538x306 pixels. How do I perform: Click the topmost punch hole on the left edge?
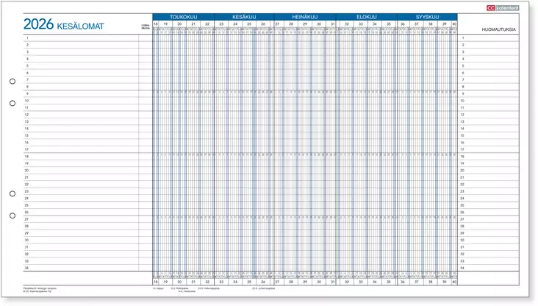(x=12, y=82)
